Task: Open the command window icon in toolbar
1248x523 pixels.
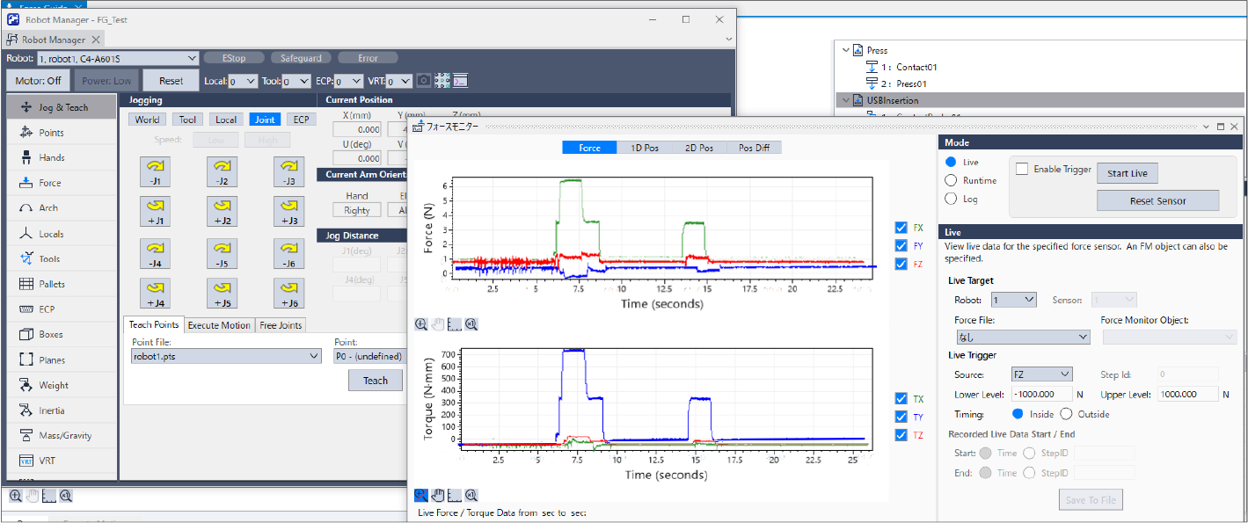Action: 460,81
